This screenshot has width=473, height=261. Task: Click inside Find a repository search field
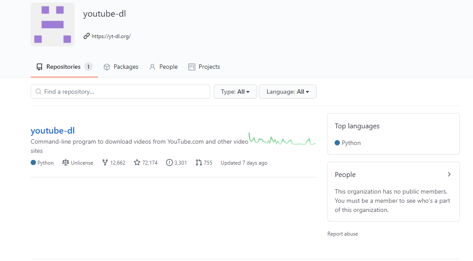coord(120,92)
